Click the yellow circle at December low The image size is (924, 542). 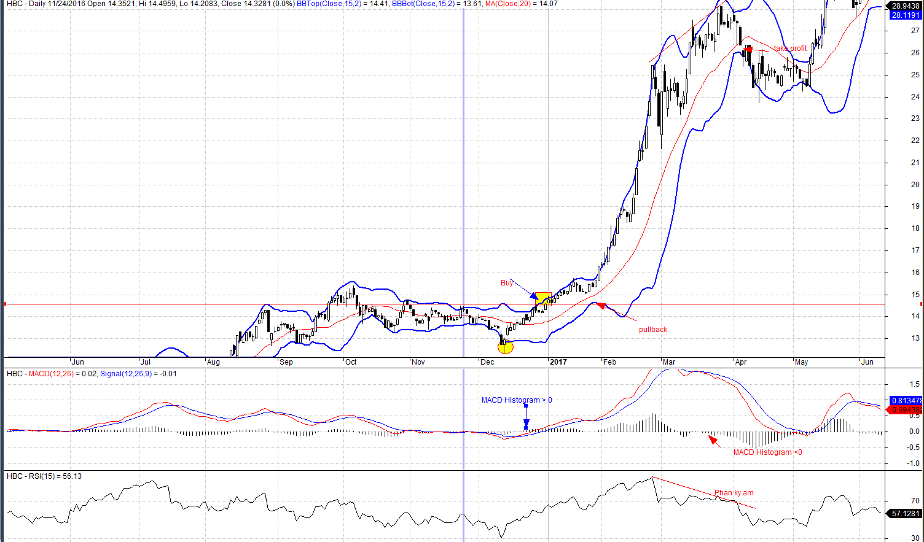pos(505,347)
